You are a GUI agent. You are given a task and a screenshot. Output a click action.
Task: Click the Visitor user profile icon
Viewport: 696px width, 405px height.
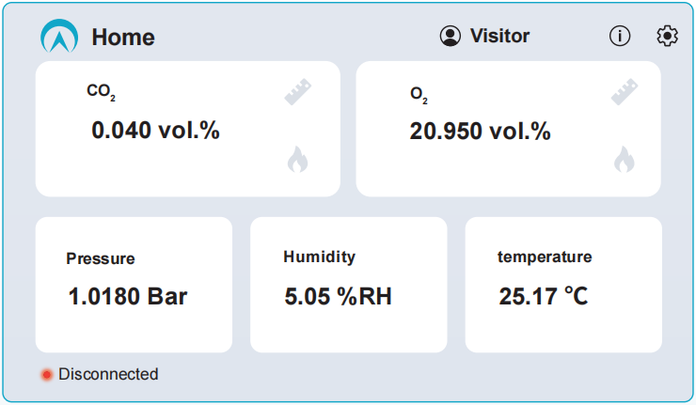[x=451, y=36]
